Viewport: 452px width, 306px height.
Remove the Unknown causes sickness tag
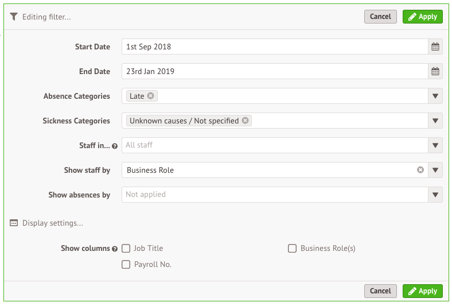[245, 121]
